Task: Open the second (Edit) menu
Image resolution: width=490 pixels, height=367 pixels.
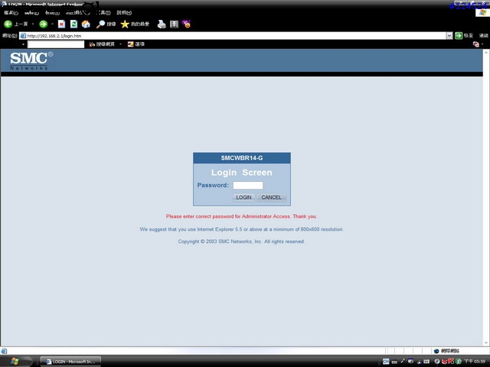Action: [31, 13]
